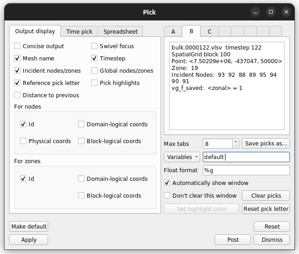Viewport: 299px width, 254px height.
Task: Select pick tab C
Action: 210,31
